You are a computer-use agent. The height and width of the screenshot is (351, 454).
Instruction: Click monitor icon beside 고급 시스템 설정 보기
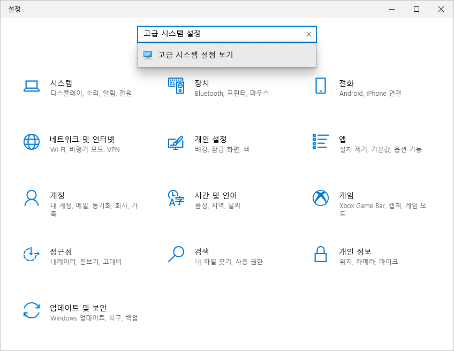coord(148,55)
